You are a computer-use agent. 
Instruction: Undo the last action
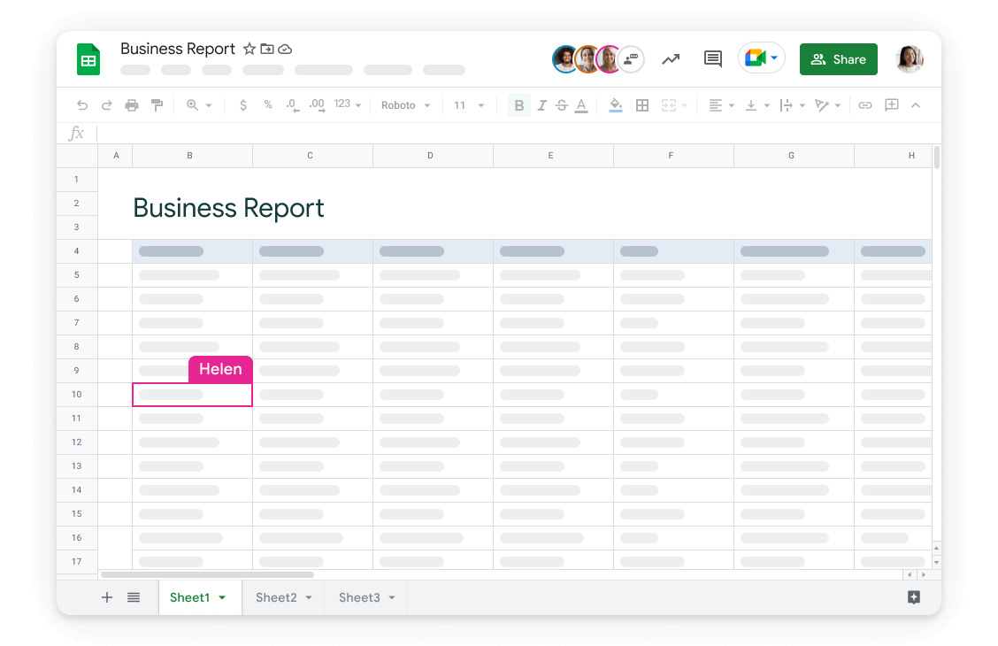(81, 104)
